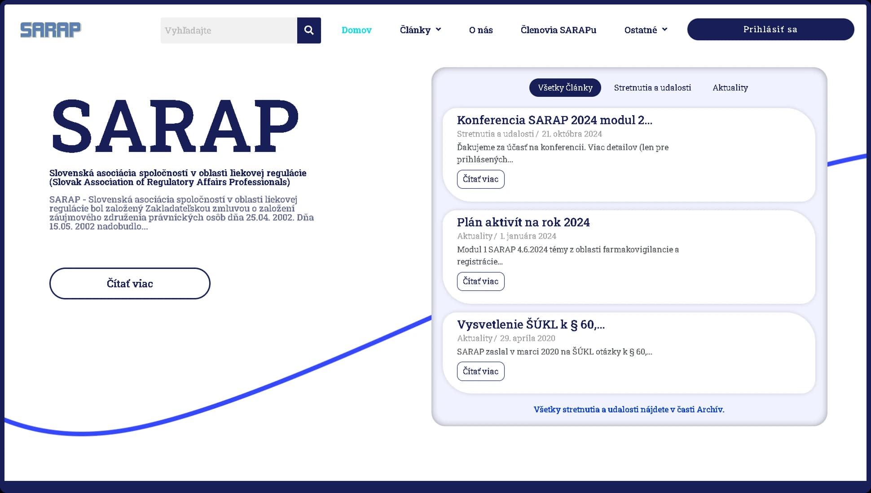
Task: Follow the Archív link below articles
Action: tap(629, 409)
